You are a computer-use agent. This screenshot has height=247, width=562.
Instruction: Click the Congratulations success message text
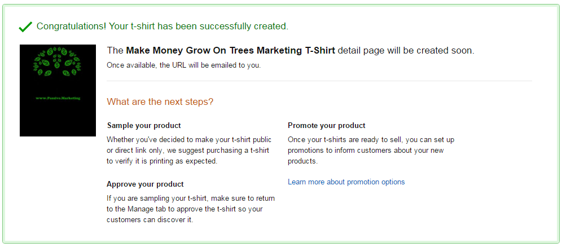pos(163,27)
